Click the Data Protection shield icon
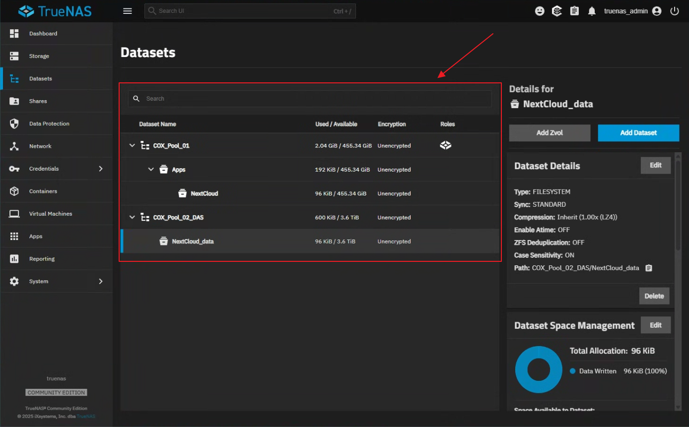 tap(14, 123)
